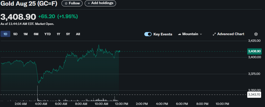Viewport: 265px width, 107px height.
Task: Switch to the 5D time range
Action: pos(15,34)
